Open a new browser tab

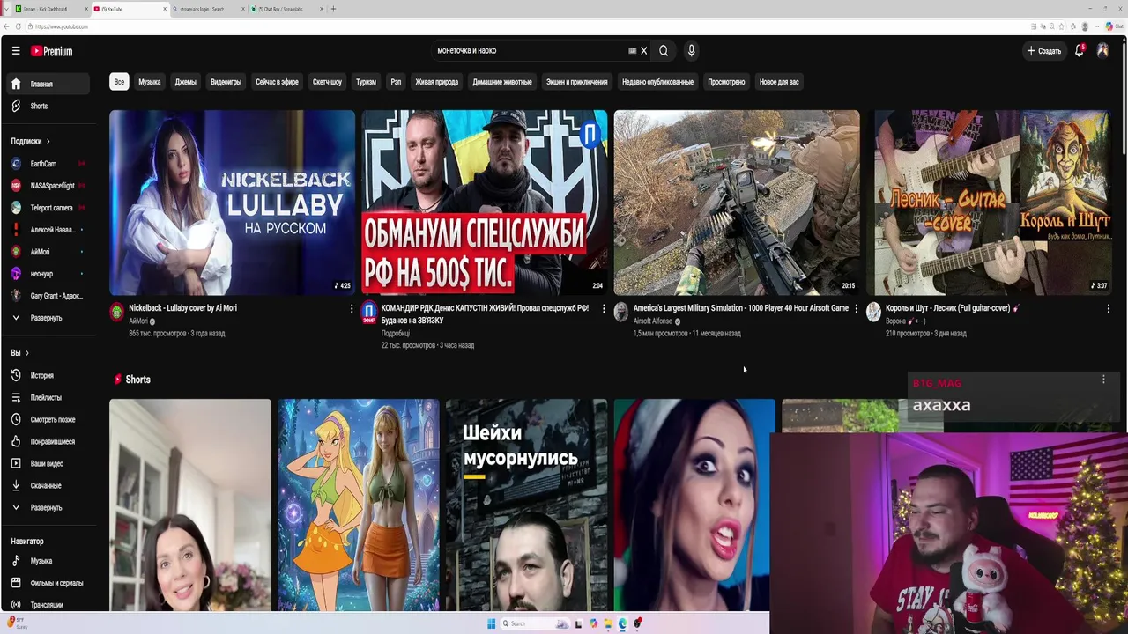(333, 9)
